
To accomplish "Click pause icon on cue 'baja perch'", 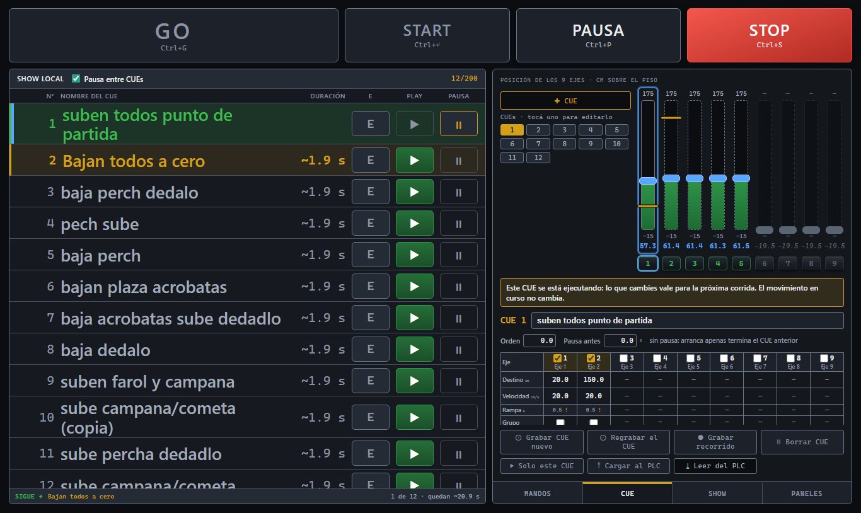I will pos(458,255).
